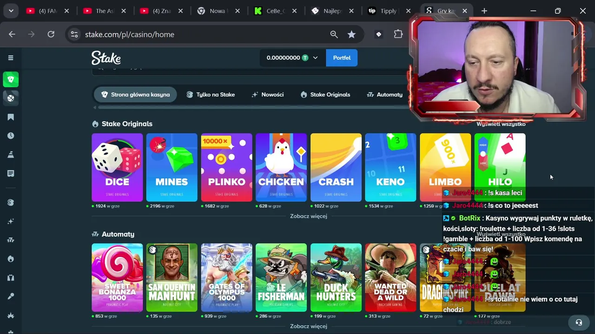Open the hamburger menu in Stake sidebar

click(11, 58)
